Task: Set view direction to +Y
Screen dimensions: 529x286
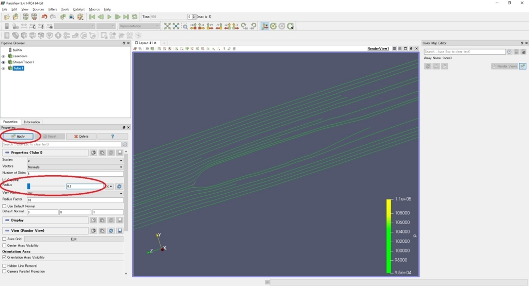Action: click(210, 26)
